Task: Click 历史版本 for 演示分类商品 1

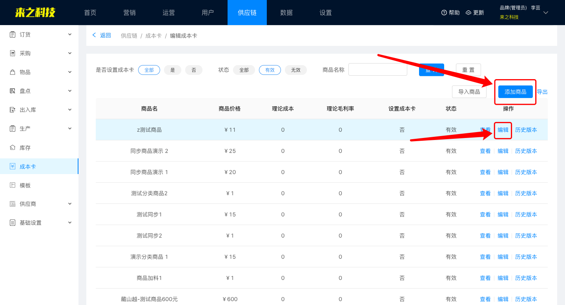Action: [x=526, y=257]
